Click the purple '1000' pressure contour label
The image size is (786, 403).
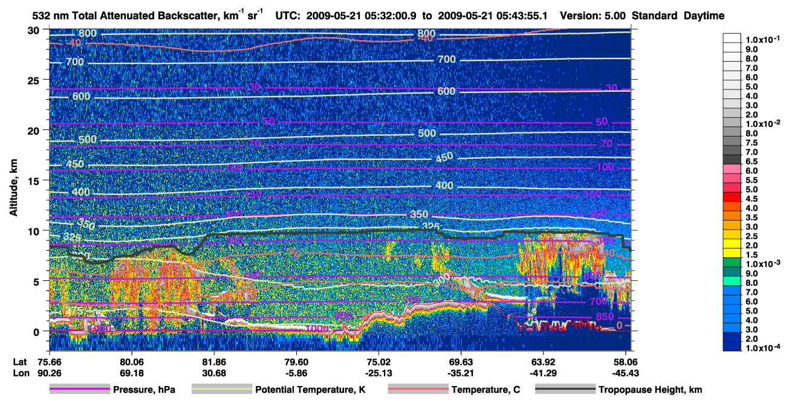pos(317,328)
